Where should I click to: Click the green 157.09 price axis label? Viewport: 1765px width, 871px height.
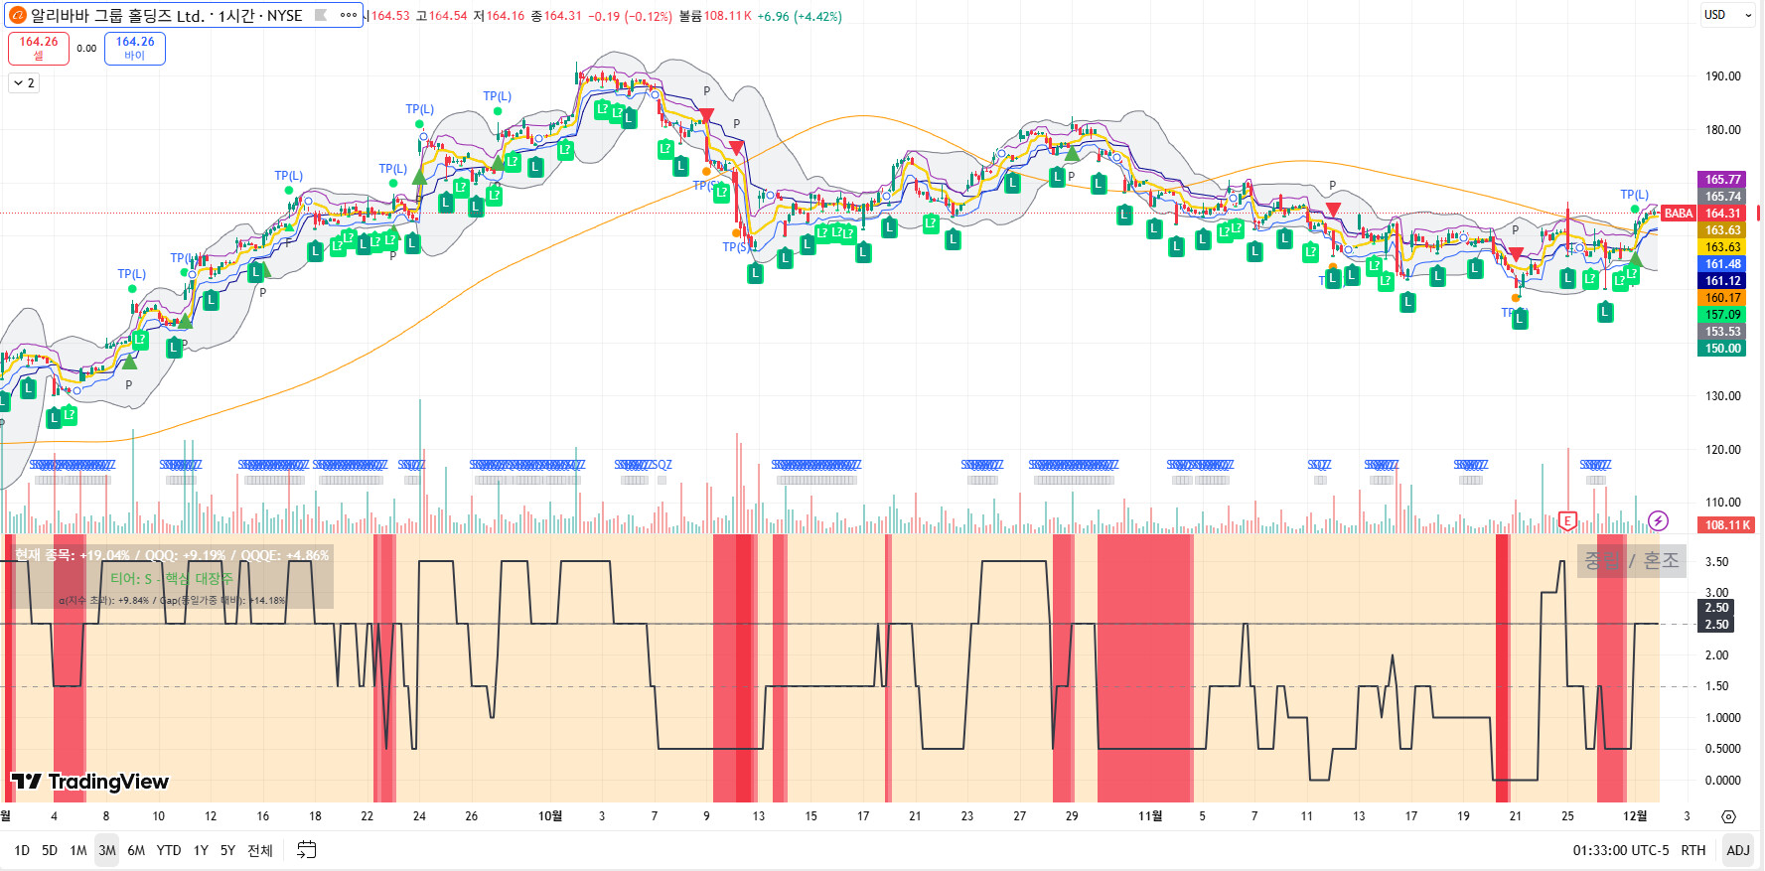point(1722,315)
